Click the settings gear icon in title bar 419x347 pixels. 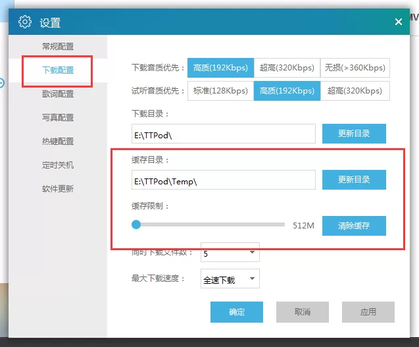(x=25, y=22)
